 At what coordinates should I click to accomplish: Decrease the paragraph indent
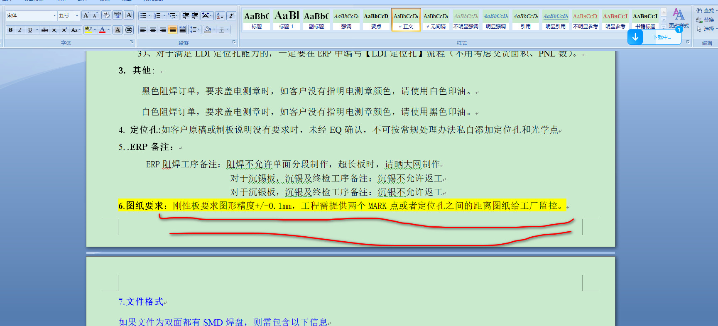[x=186, y=16]
